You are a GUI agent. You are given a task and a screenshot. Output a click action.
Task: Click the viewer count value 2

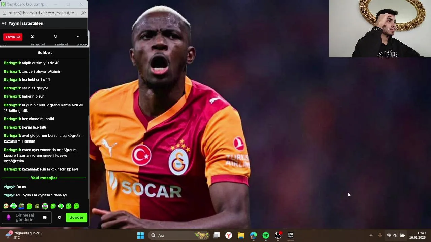(x=32, y=36)
